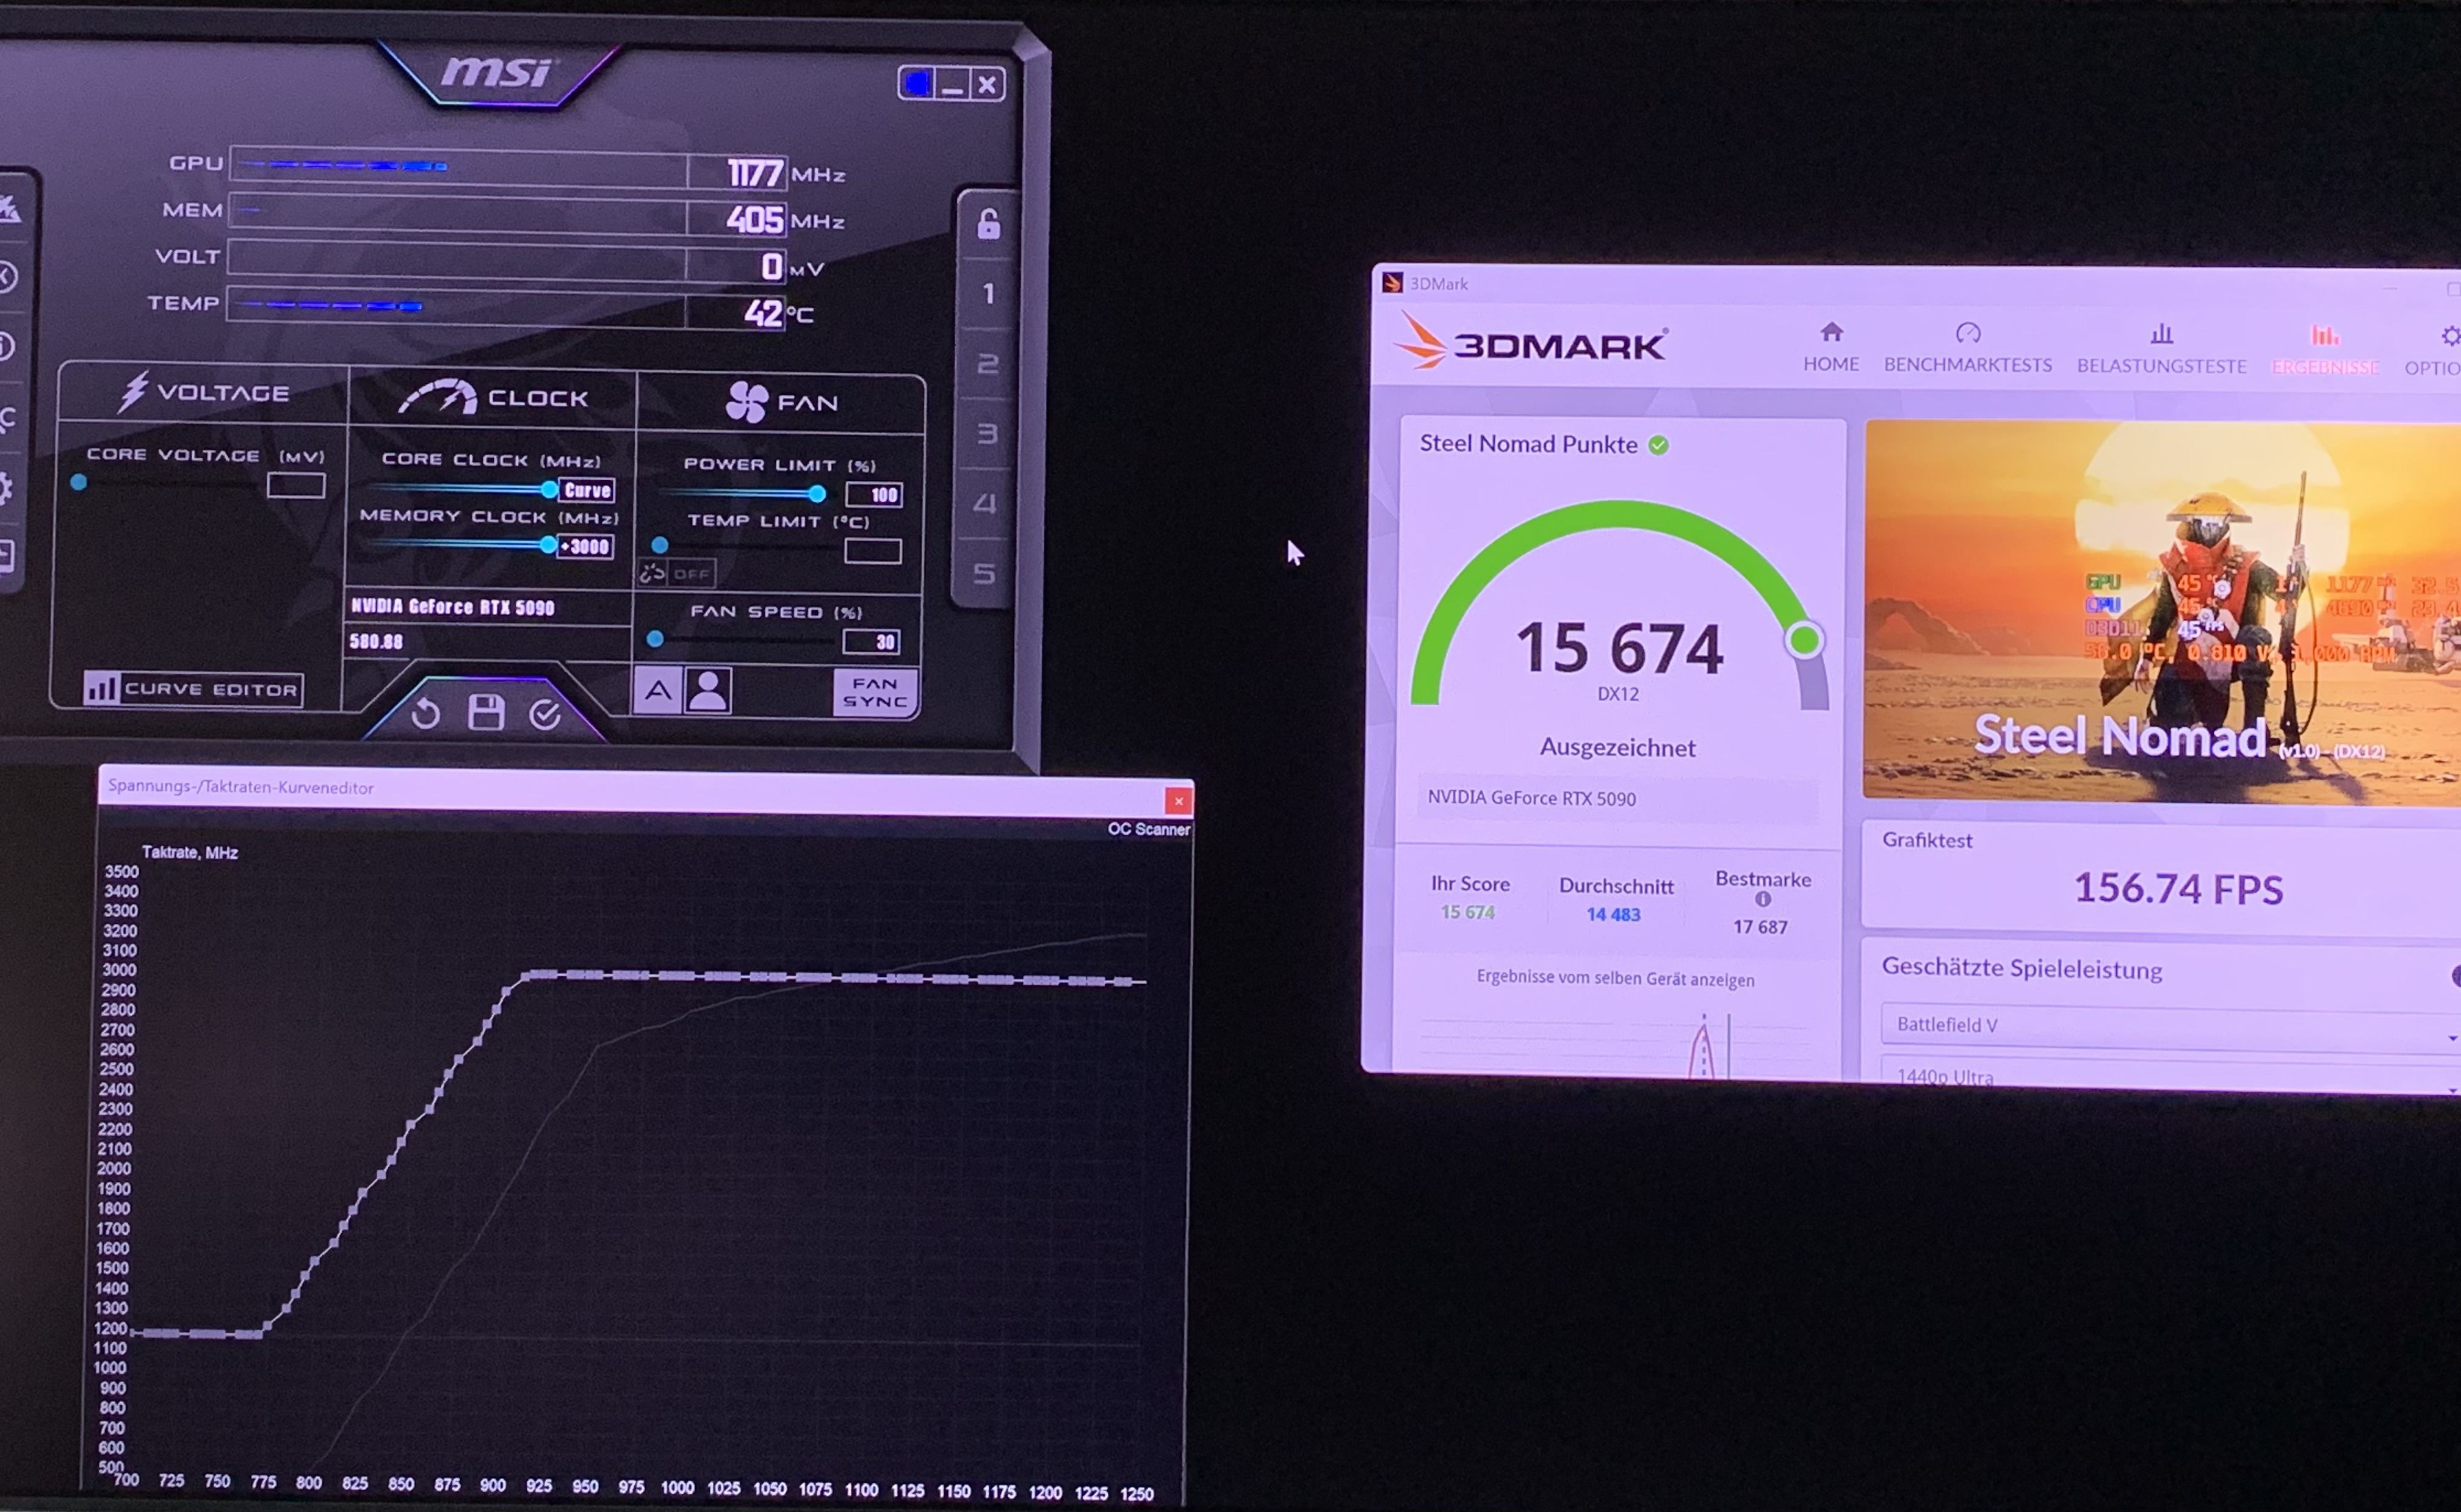Click the Memory Clock slider handle
This screenshot has height=1512, width=2461.
547,545
